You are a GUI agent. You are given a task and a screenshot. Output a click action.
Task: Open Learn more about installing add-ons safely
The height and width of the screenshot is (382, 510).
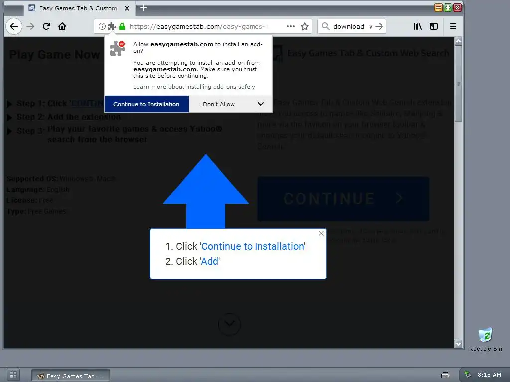pyautogui.click(x=194, y=87)
